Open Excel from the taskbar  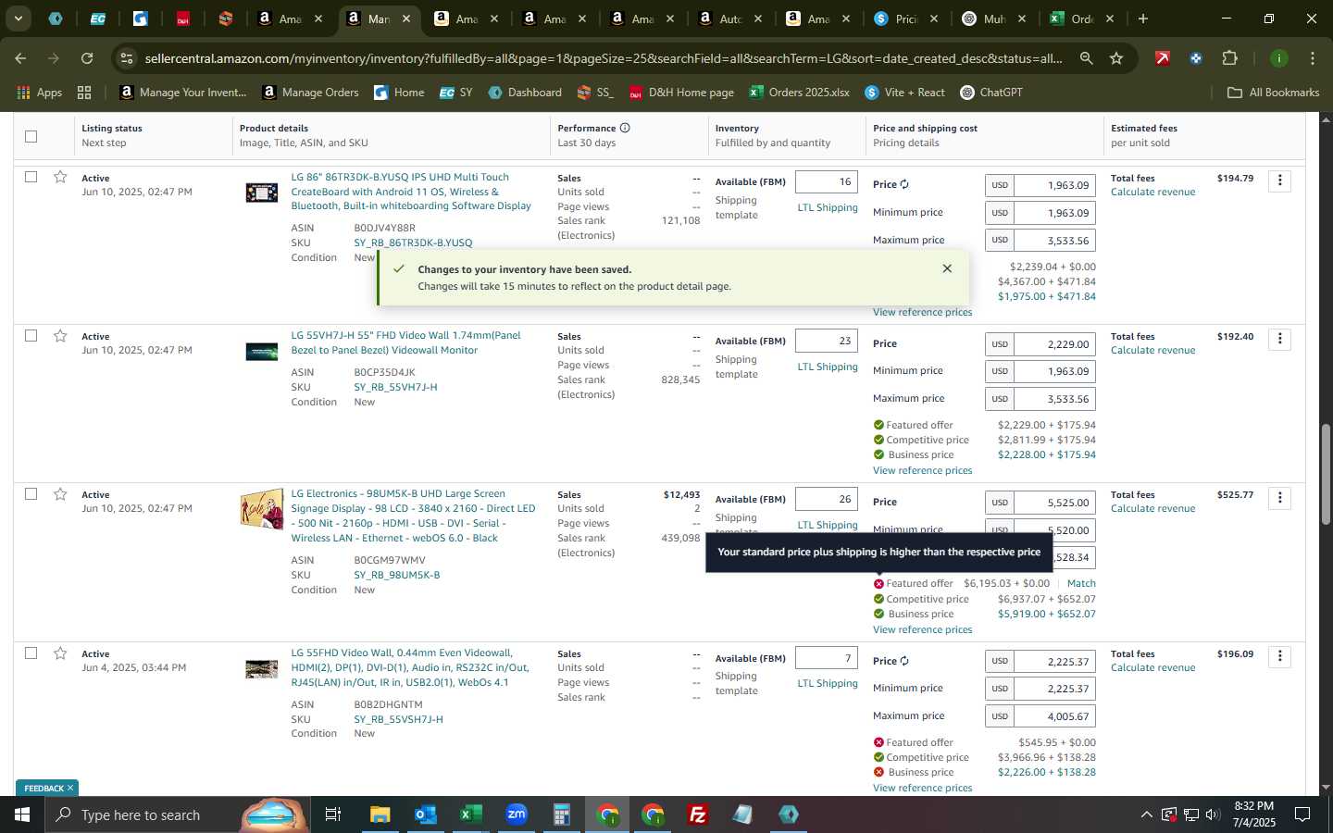(x=471, y=814)
